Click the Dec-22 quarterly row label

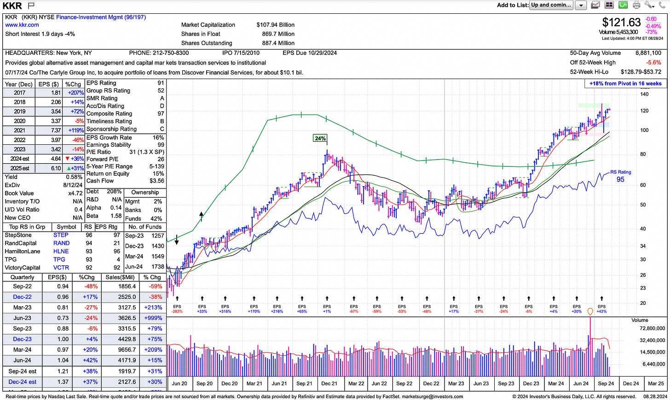tap(23, 297)
